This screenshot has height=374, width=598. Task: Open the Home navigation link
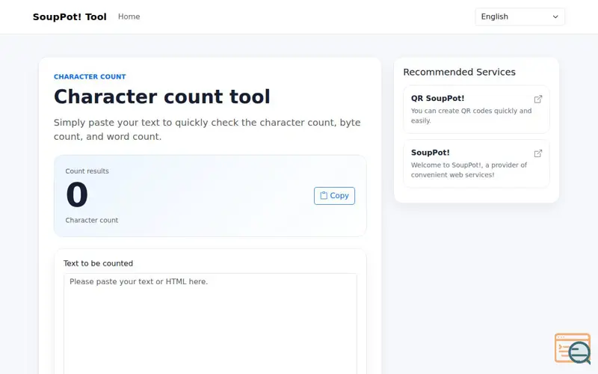coord(129,16)
